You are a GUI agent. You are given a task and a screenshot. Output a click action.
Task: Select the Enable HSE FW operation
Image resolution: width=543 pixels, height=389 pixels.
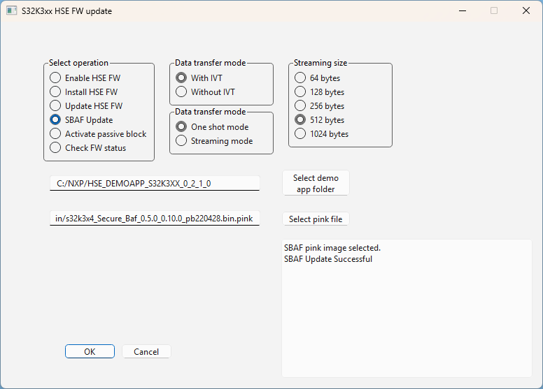[x=56, y=78]
